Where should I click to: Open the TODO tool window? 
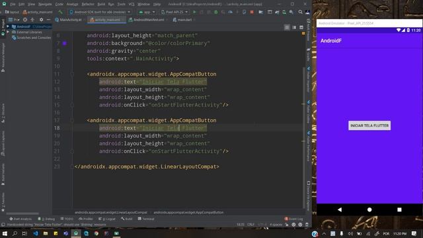(x=67, y=219)
